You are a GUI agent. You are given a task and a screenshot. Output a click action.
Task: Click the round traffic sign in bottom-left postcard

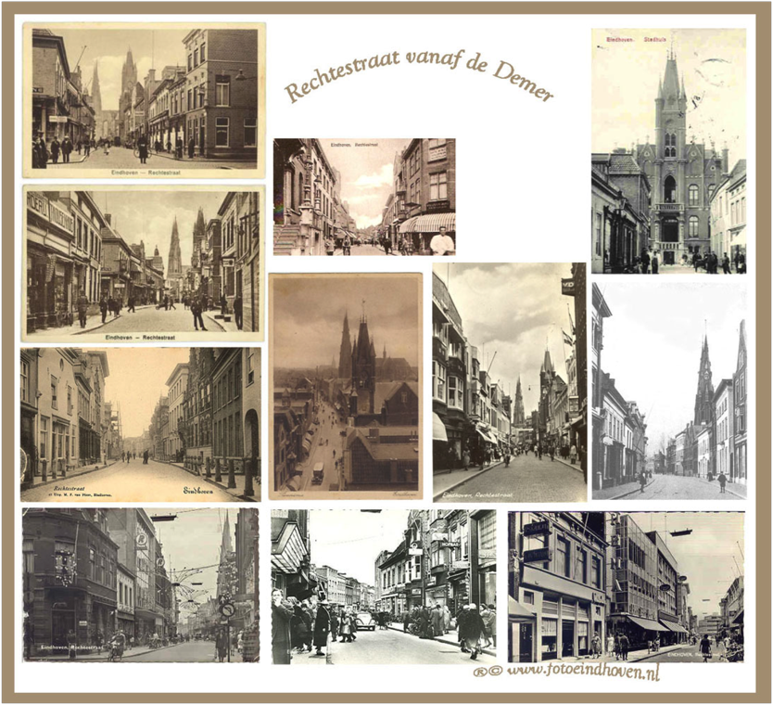tap(228, 609)
